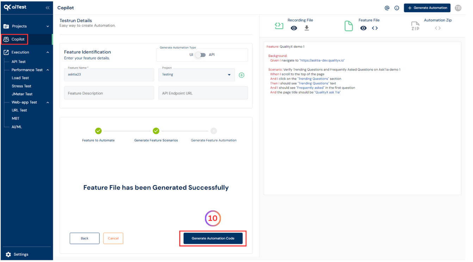Open Load Test in sidebar
The height and width of the screenshot is (262, 473).
pyautogui.click(x=20, y=78)
